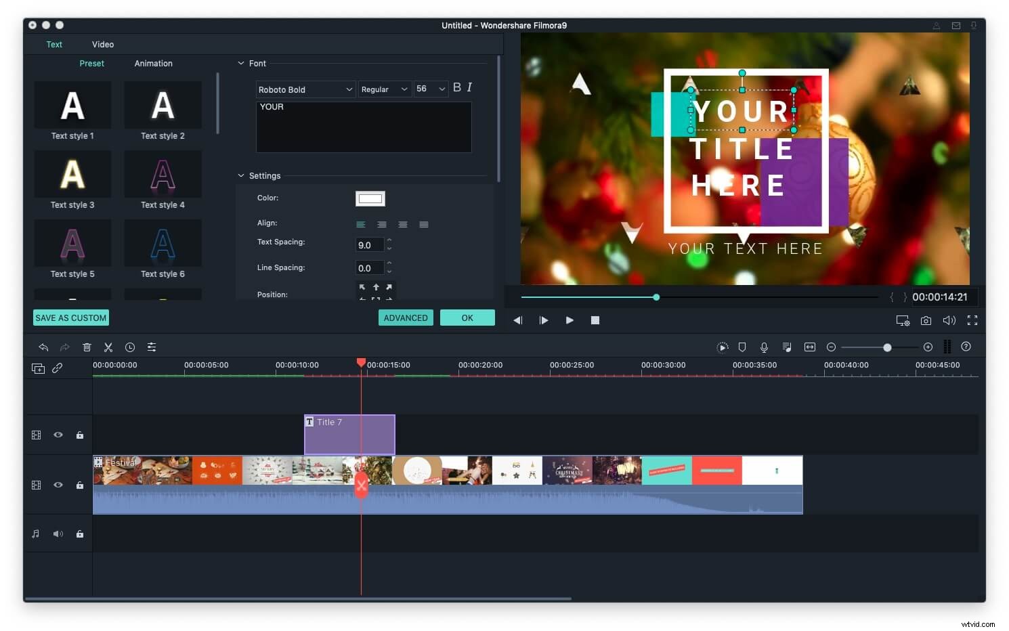Open ADVANCED text editing

pyautogui.click(x=406, y=318)
